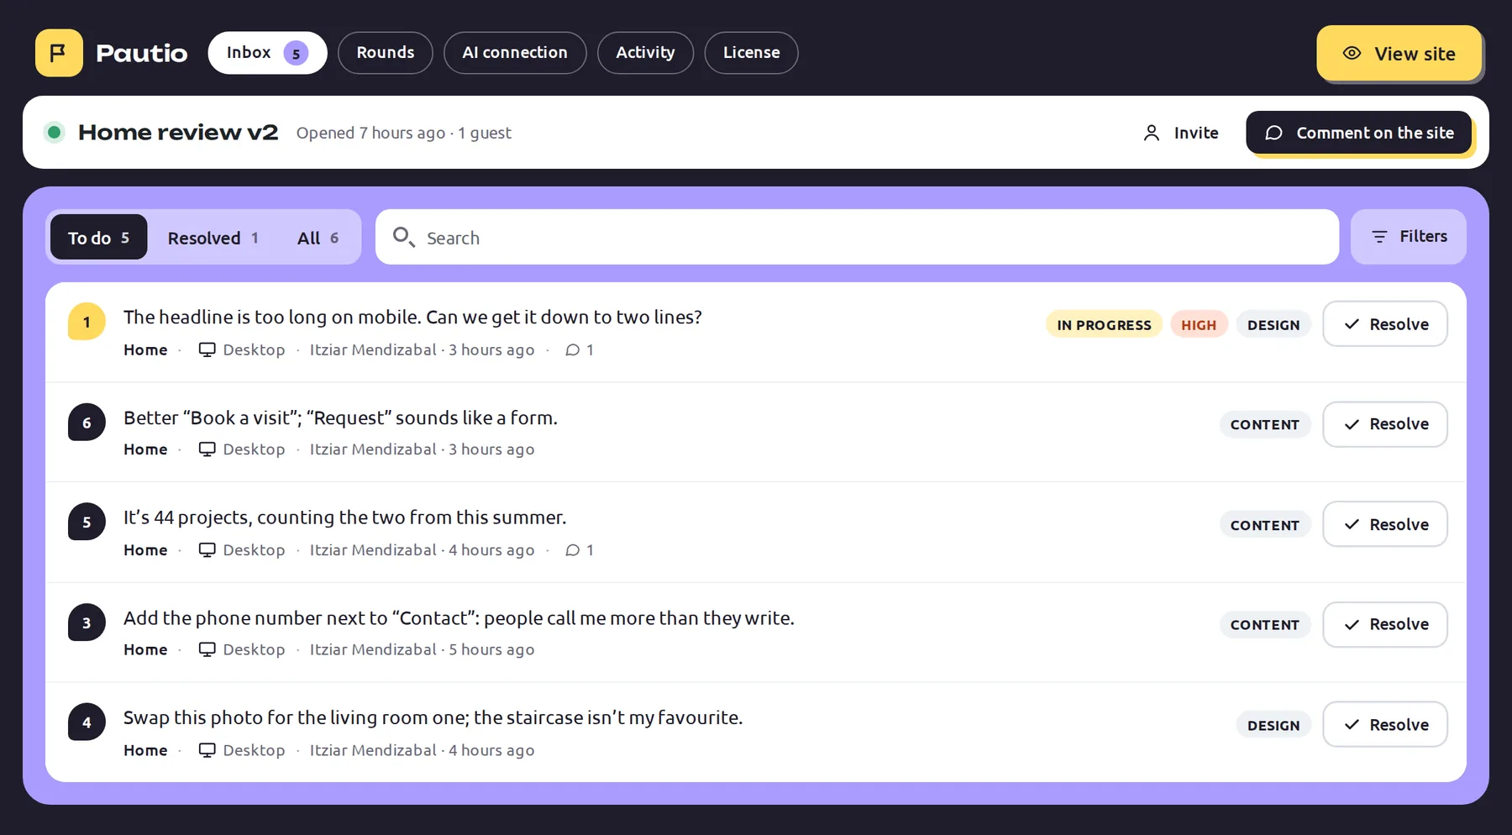Screen dimensions: 1512x835
Task: Click View site button
Action: point(1399,54)
